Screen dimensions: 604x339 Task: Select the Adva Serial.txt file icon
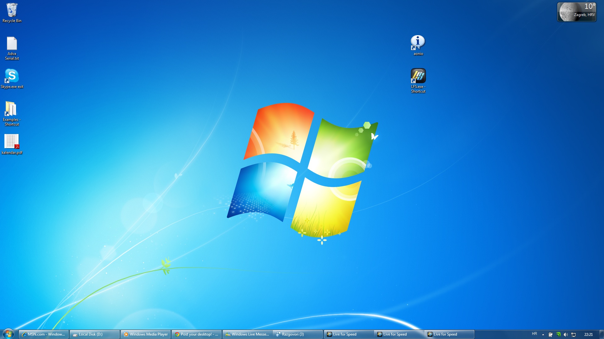tap(12, 44)
